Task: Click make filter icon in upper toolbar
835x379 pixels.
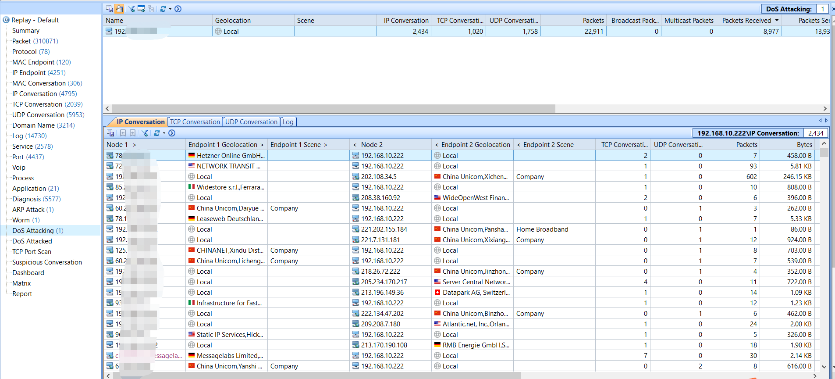Action: pyautogui.click(x=131, y=9)
